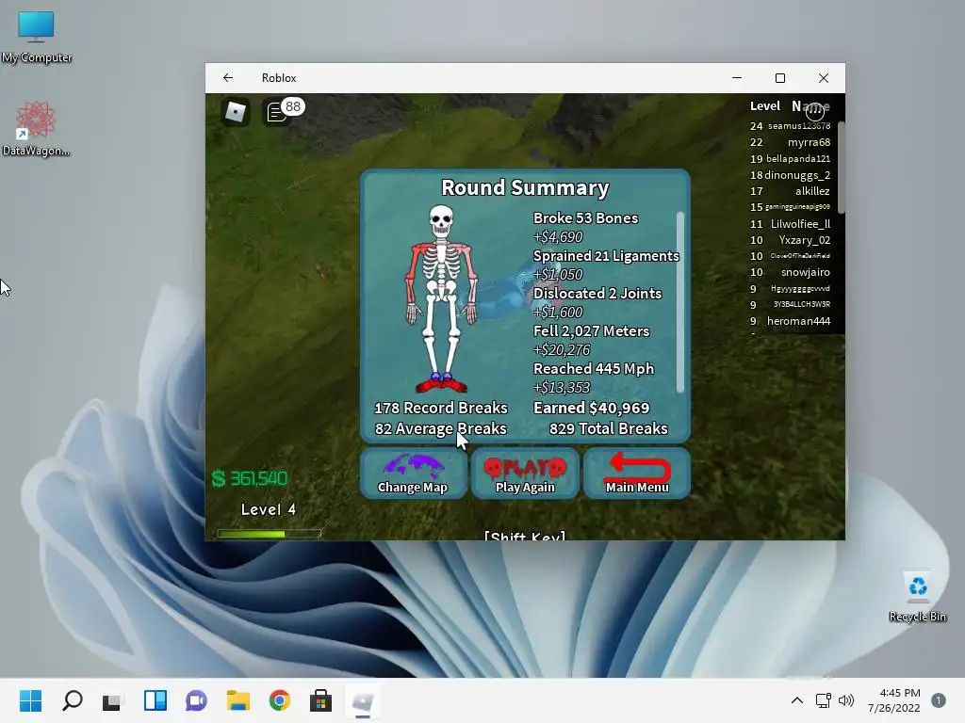Click the level progress bar
965x723 pixels.
tap(269, 534)
